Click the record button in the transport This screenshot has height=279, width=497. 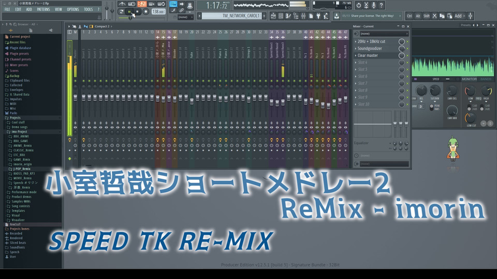tap(145, 12)
